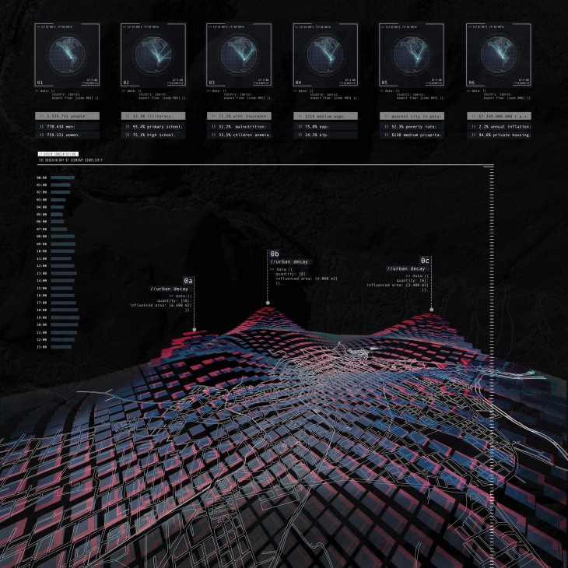This screenshot has width=568, height=568.
Task: Select the 00:00 hour bar
Action: coord(62,177)
